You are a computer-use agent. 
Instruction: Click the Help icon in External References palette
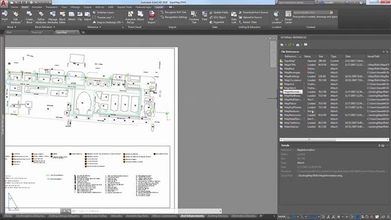(305, 45)
